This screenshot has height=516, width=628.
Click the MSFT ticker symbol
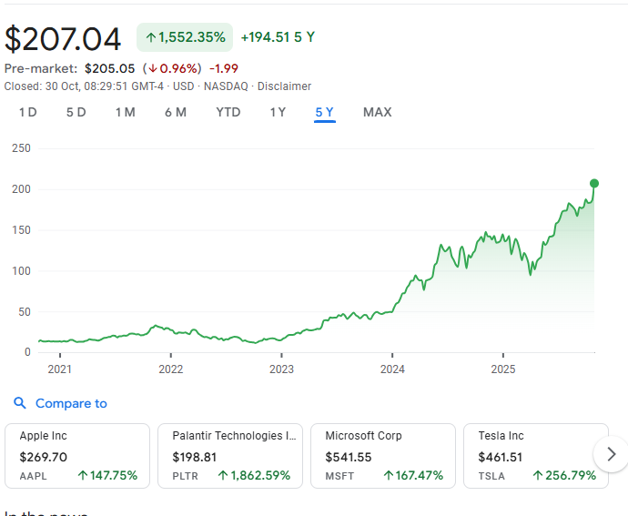click(339, 476)
